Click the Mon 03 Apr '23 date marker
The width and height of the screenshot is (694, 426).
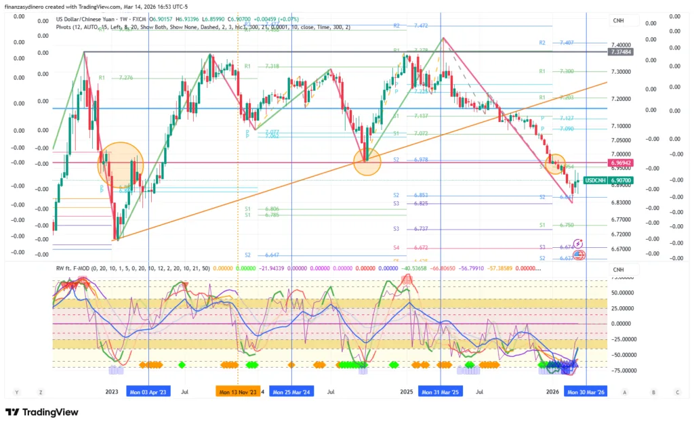pyautogui.click(x=148, y=392)
